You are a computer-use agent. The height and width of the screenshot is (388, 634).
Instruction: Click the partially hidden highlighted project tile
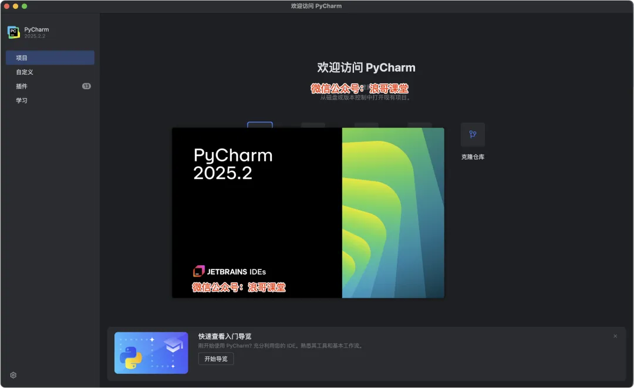(x=260, y=124)
